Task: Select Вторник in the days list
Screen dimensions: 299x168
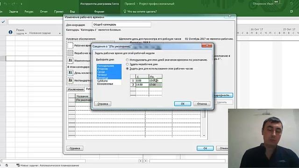Action: (109, 69)
